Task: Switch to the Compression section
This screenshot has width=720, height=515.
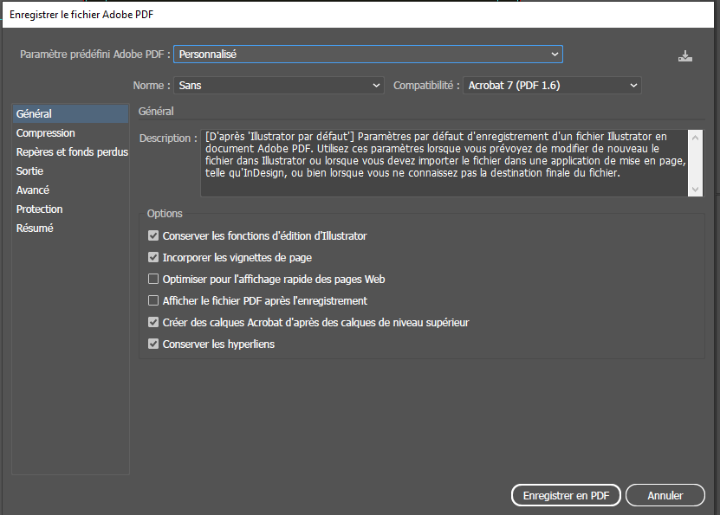Action: [x=46, y=133]
